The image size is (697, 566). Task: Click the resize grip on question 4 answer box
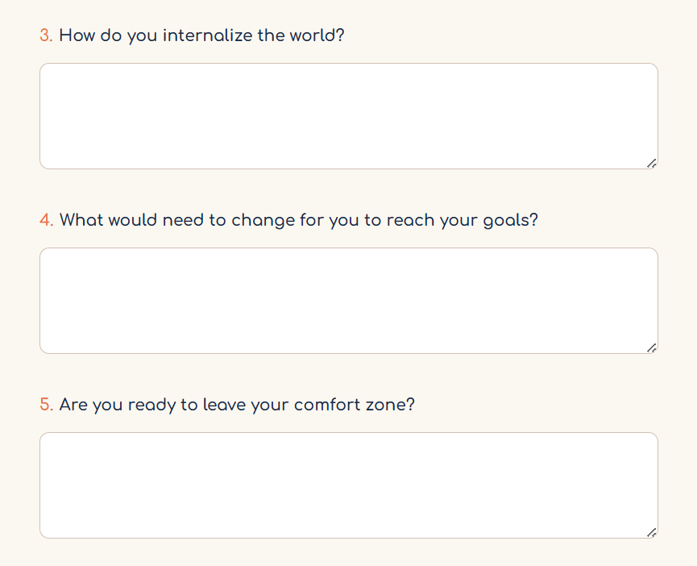tap(652, 348)
